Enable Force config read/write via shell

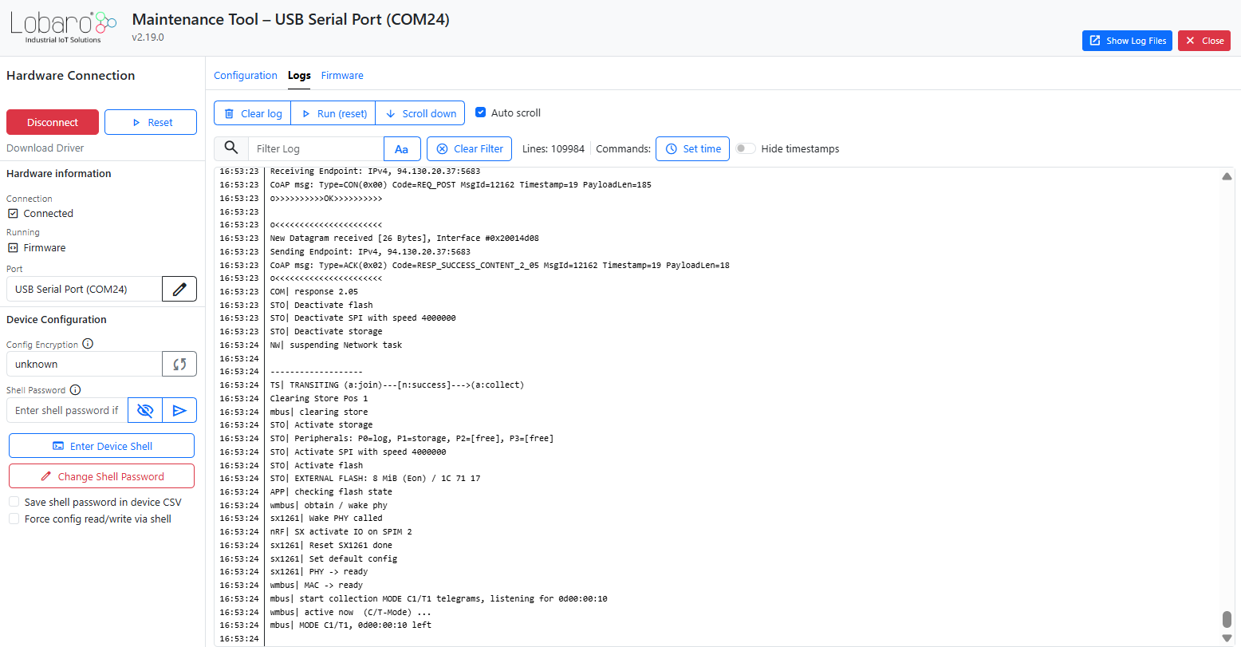click(14, 519)
